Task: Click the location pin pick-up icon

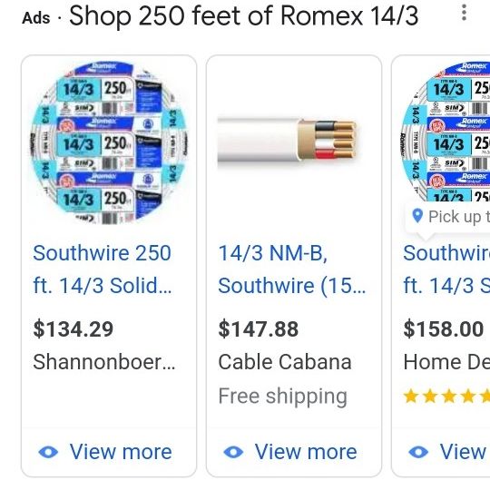Action: [x=417, y=216]
